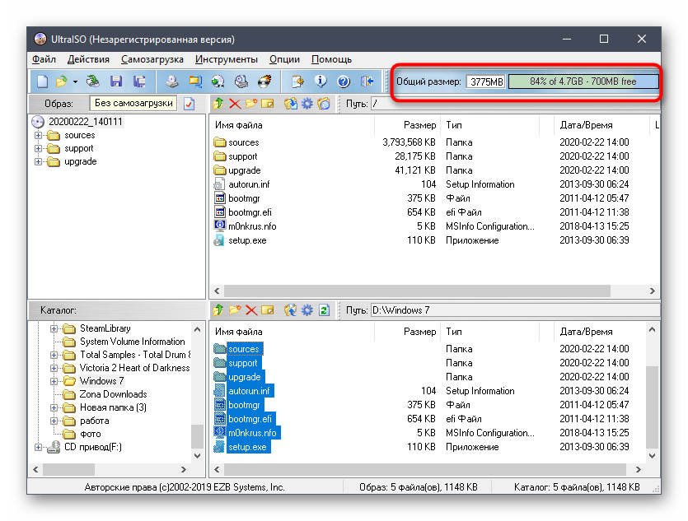The width and height of the screenshot is (688, 521).
Task: Click the Burn CD/DVD image flame icon
Action: (x=264, y=81)
